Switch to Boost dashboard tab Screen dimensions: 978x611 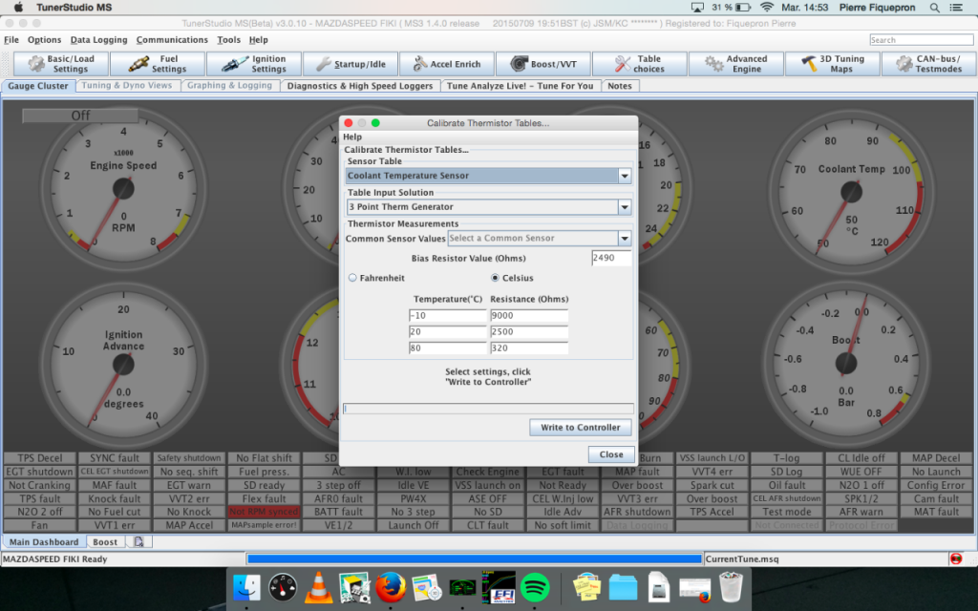(105, 542)
